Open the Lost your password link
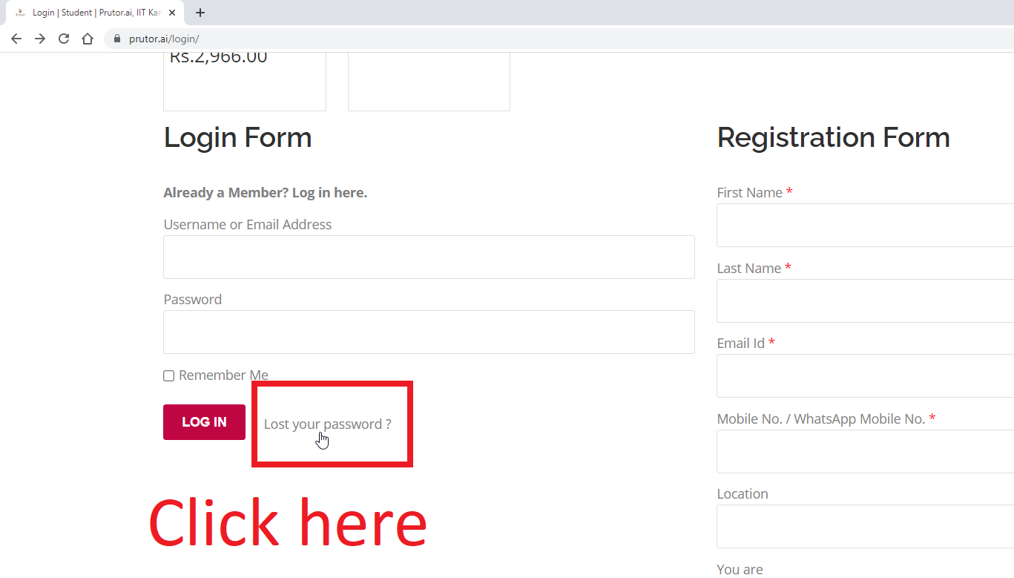The image size is (1014, 578). coord(327,424)
